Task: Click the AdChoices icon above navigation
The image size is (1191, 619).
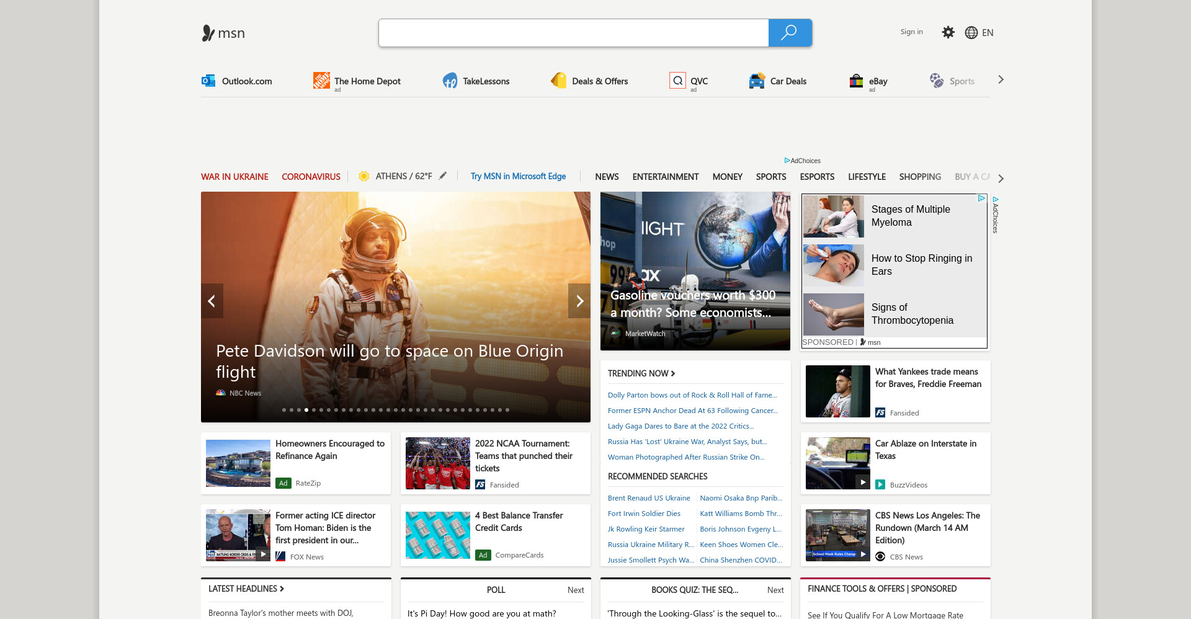Action: [787, 161]
